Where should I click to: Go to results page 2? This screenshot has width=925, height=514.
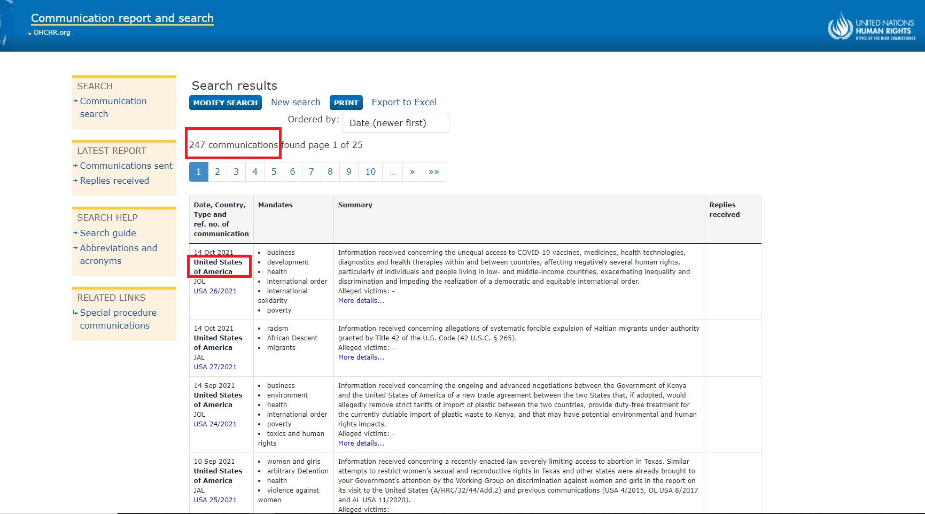coord(217,172)
